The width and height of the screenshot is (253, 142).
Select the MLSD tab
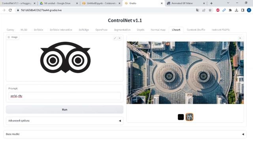coord(24,30)
